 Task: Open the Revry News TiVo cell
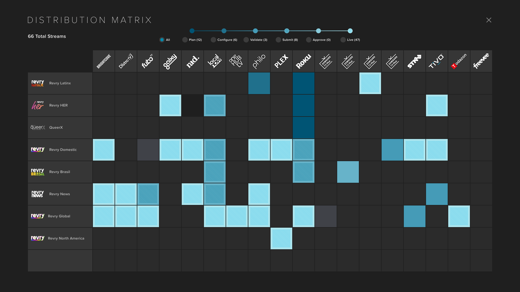pyautogui.click(x=437, y=194)
